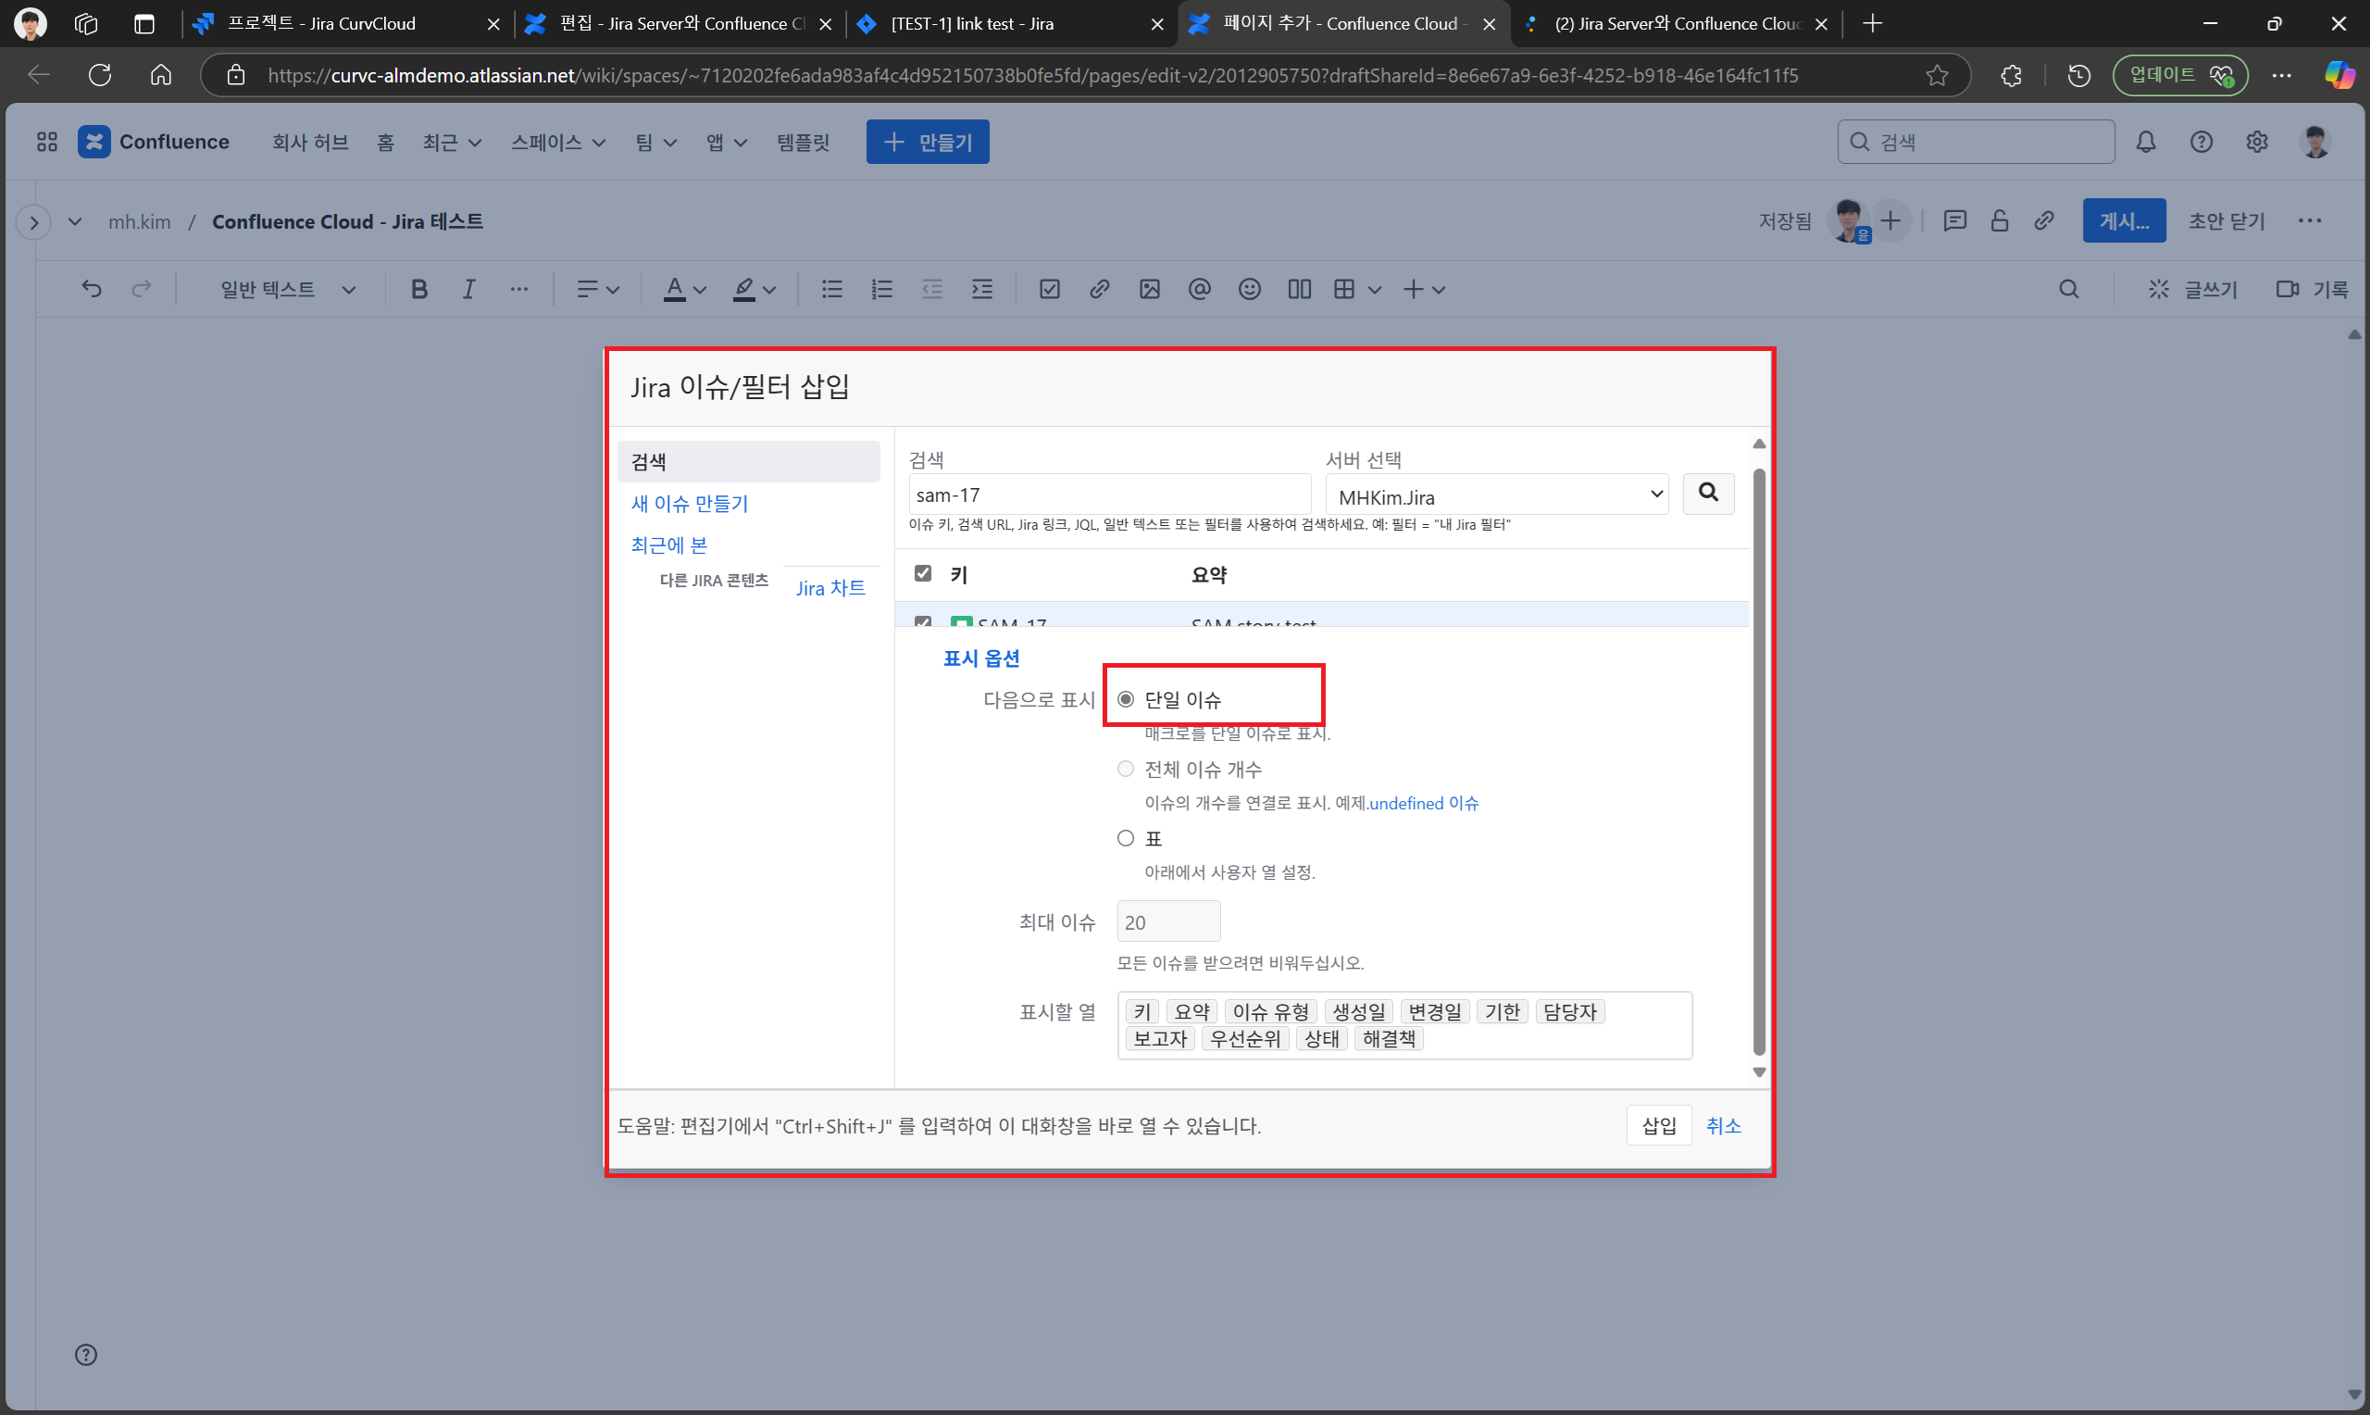This screenshot has width=2370, height=1415.
Task: Open the 최근 menu
Action: click(452, 142)
